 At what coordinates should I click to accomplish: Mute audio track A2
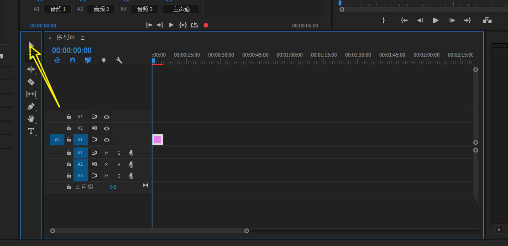(107, 164)
